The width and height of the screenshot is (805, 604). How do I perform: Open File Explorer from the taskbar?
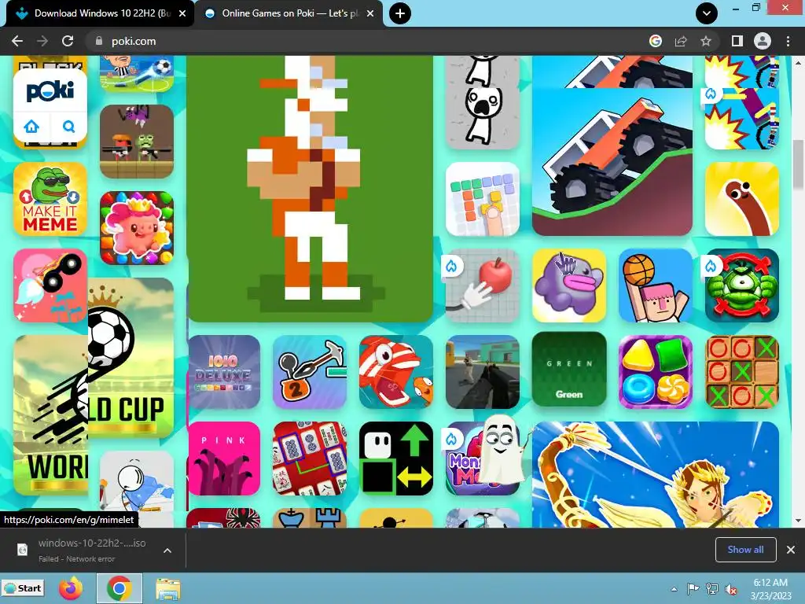(168, 588)
